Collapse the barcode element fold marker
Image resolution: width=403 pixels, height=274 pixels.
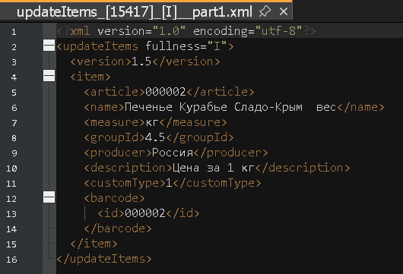(x=49, y=197)
